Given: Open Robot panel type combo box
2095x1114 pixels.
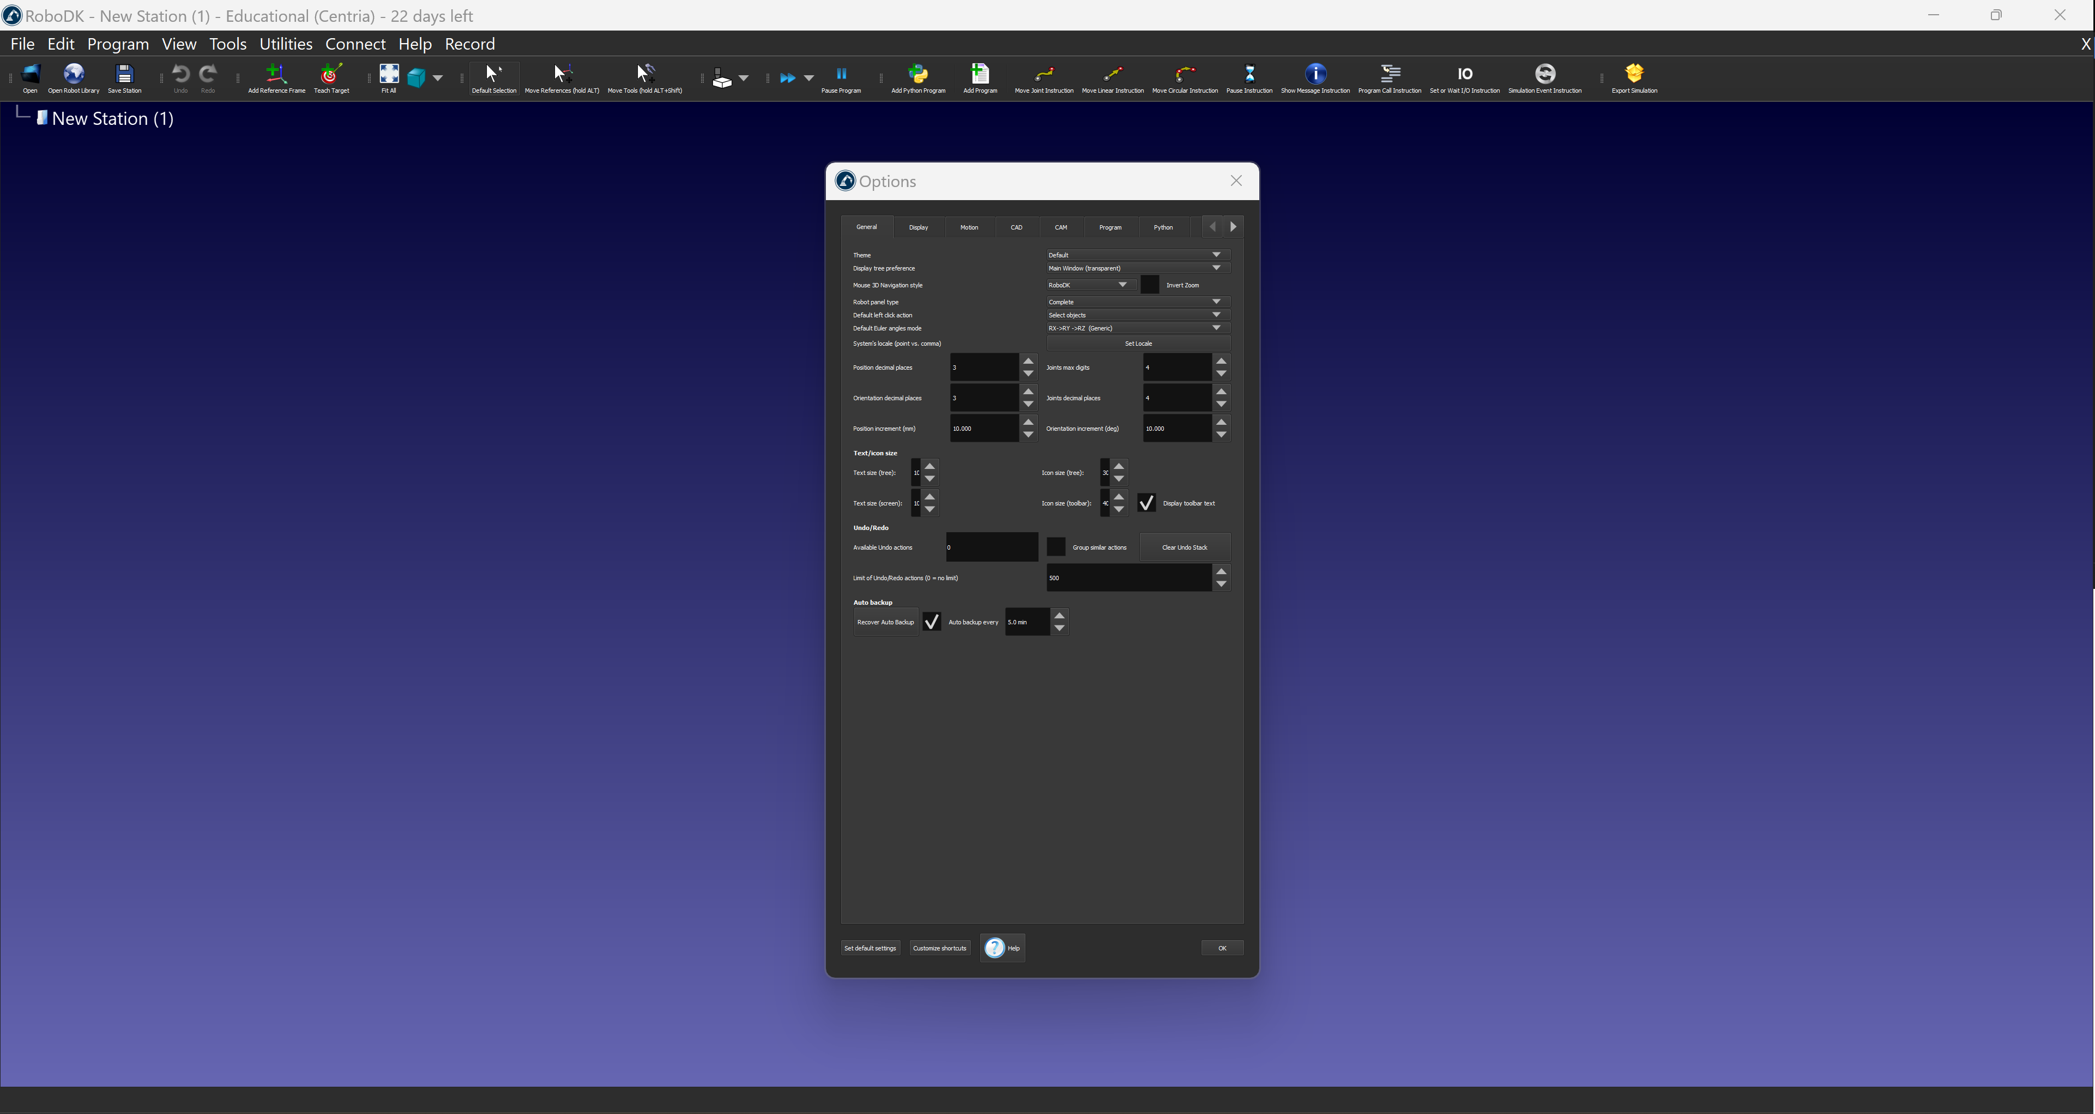Looking at the screenshot, I should pos(1137,302).
